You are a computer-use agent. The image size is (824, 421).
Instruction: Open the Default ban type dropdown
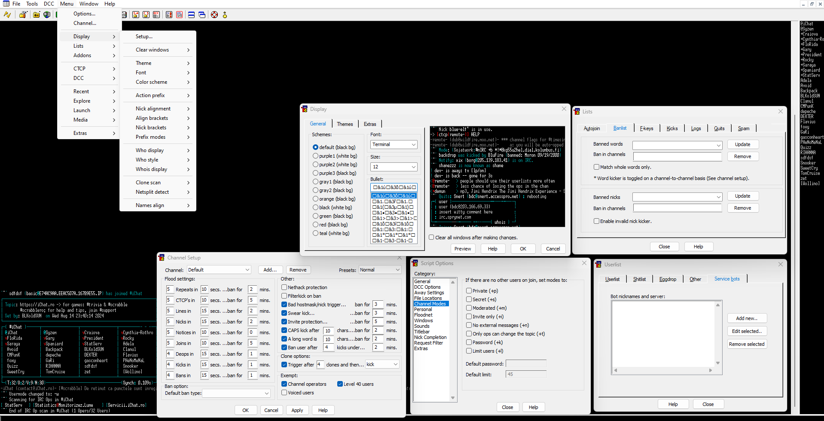[x=236, y=393]
